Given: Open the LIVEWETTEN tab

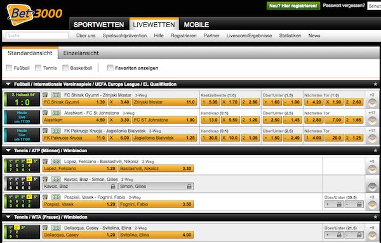Looking at the screenshot, I should [x=154, y=24].
